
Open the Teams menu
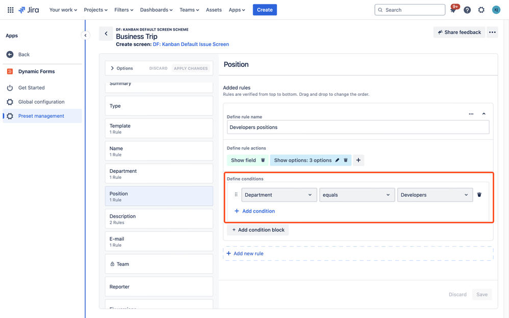[189, 10]
